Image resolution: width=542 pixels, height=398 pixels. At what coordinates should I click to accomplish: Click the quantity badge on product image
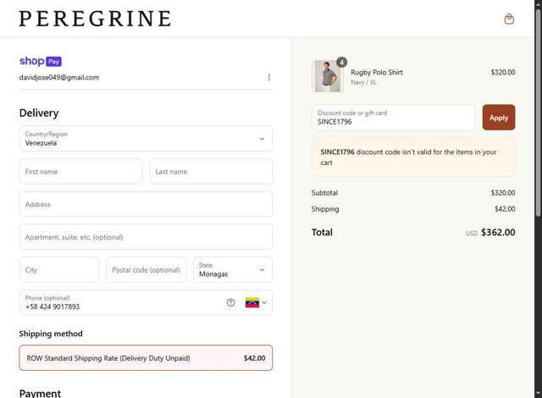click(x=341, y=62)
